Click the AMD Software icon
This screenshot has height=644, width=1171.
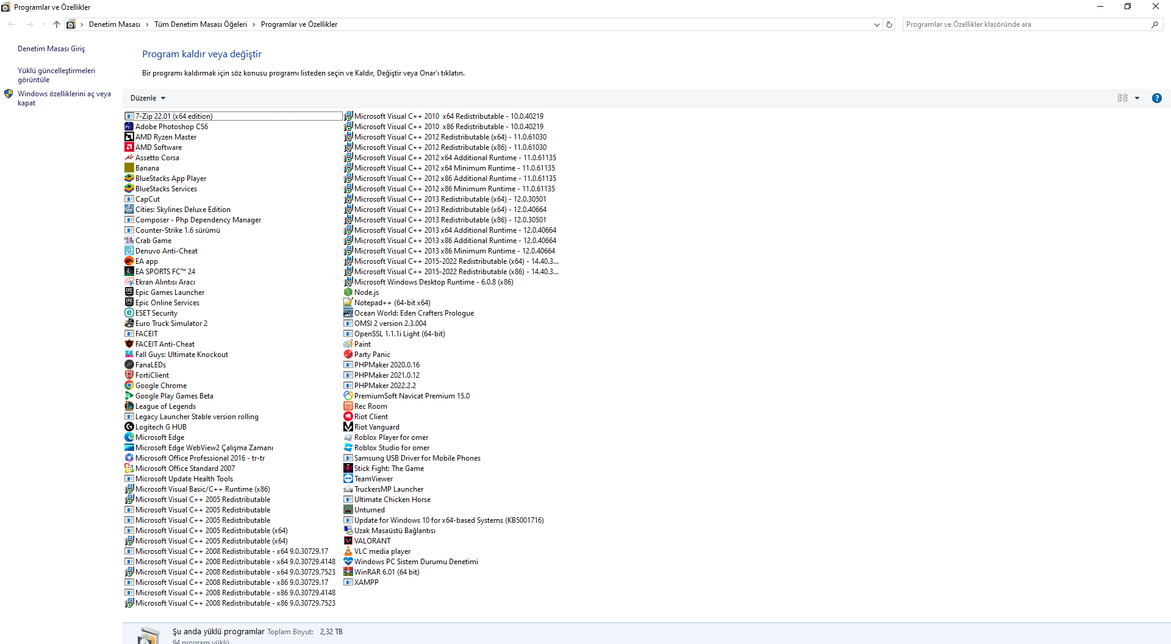129,147
